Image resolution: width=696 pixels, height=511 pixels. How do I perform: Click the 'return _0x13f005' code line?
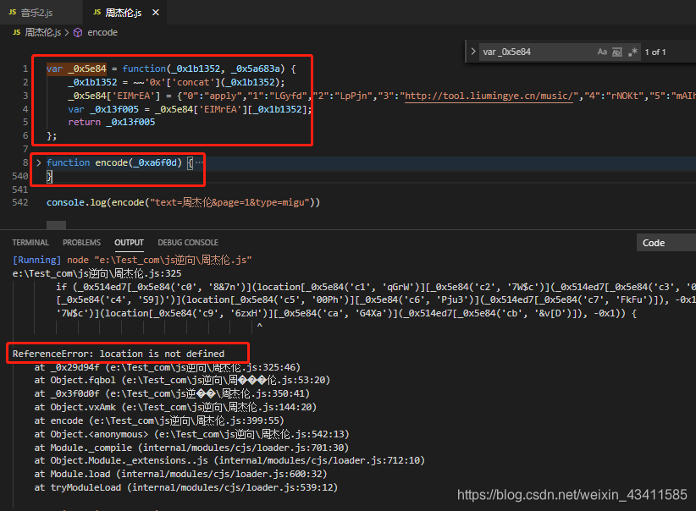112,122
